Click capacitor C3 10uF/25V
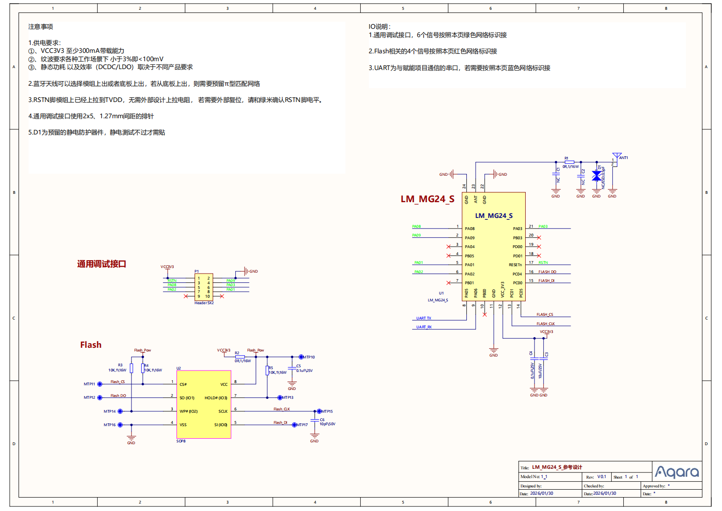Viewport: 722px width, 511px height. pos(544,358)
